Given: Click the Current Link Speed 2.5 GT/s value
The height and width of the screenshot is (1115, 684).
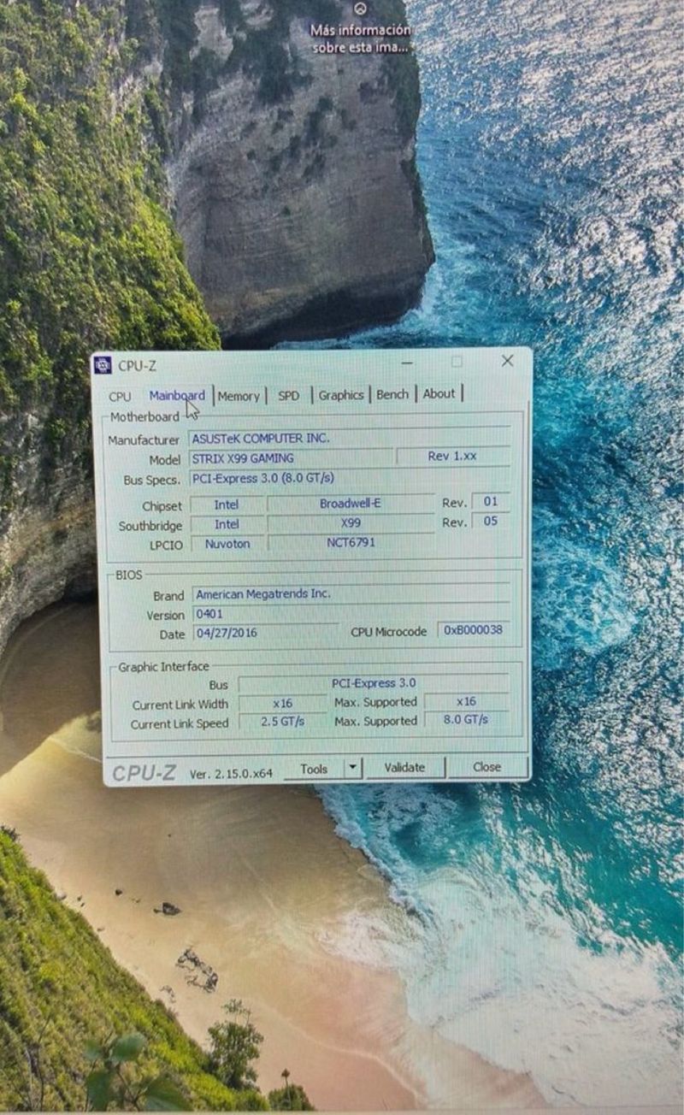Looking at the screenshot, I should 282,722.
